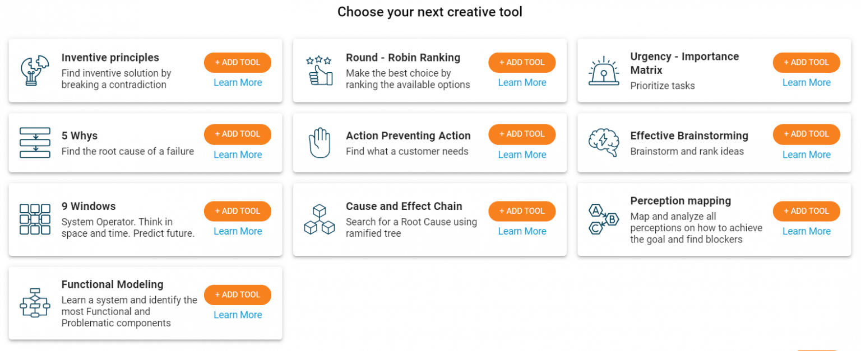The image size is (861, 351).
Task: Select the hexagon A-B-C icon on Perception mapping
Action: pos(604,219)
